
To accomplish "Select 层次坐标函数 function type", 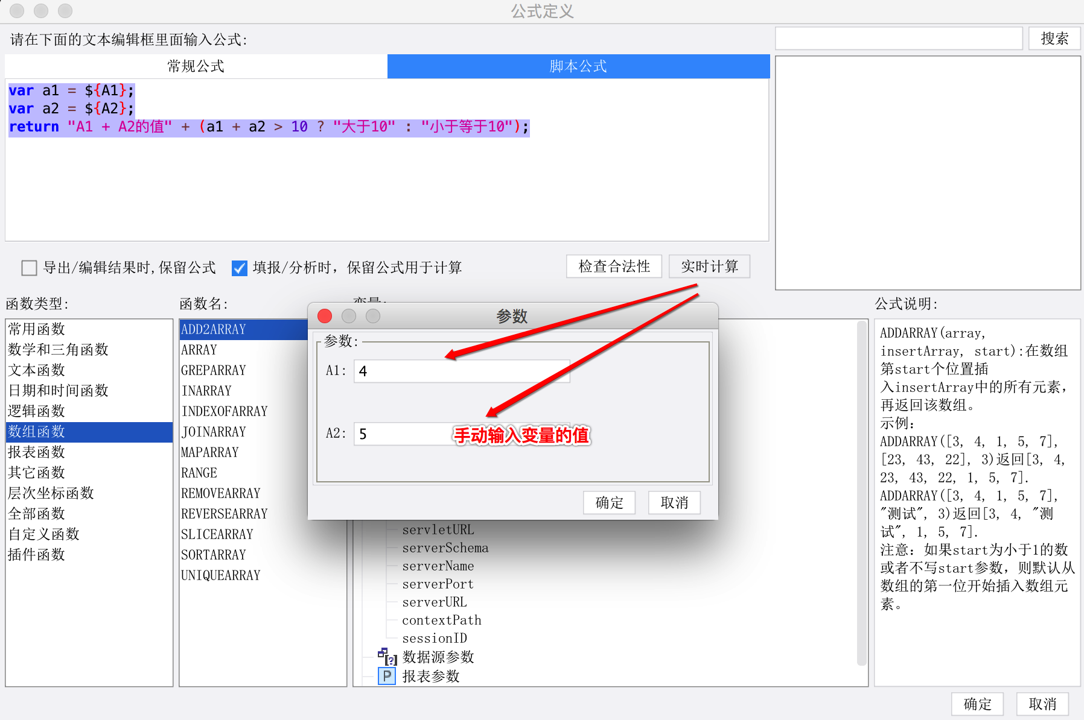I will pos(89,493).
